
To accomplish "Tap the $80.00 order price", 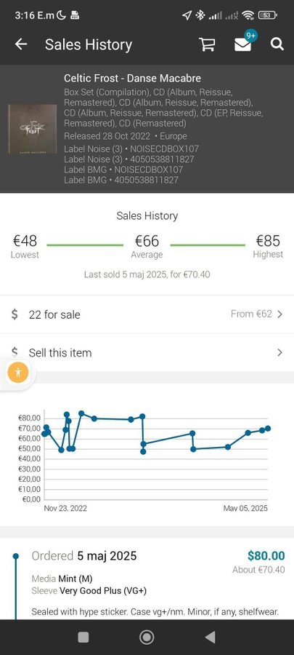I will [x=266, y=556].
